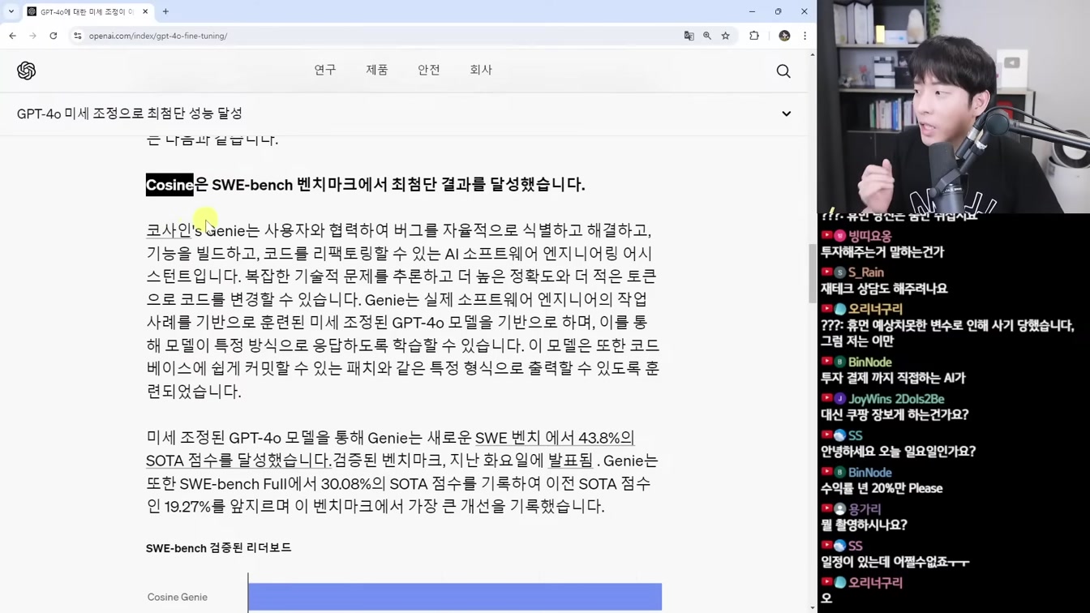Select the GPT-4o fine-tuning browser tab
This screenshot has height=613, width=1090.
coord(87,11)
